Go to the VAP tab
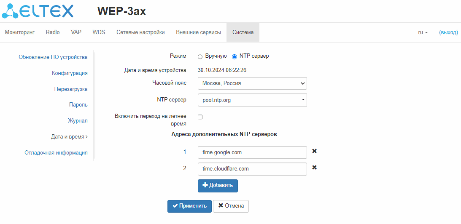The width and height of the screenshot is (461, 224). (76, 32)
